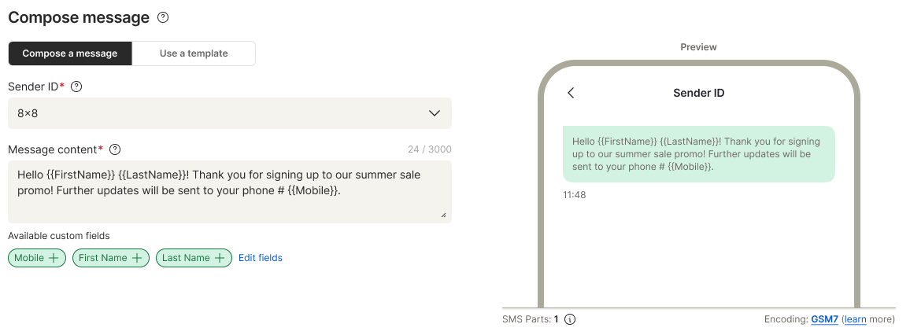Open the Sender ID dropdown
This screenshot has width=910, height=335.
[x=230, y=113]
